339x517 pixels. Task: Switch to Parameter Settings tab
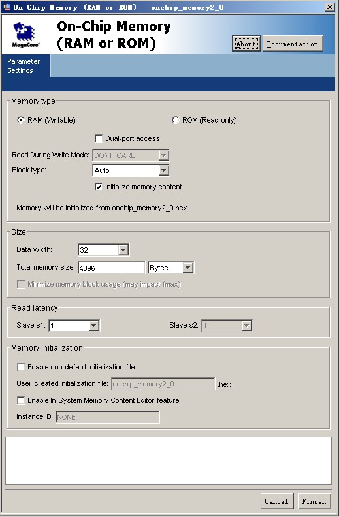pos(25,66)
